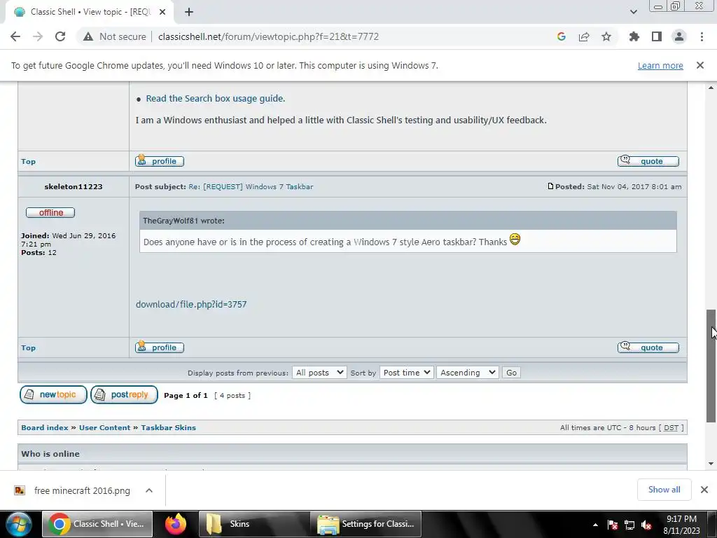Open the Re: [REQUEST] Windows 7 Taskbar subject link

click(251, 186)
